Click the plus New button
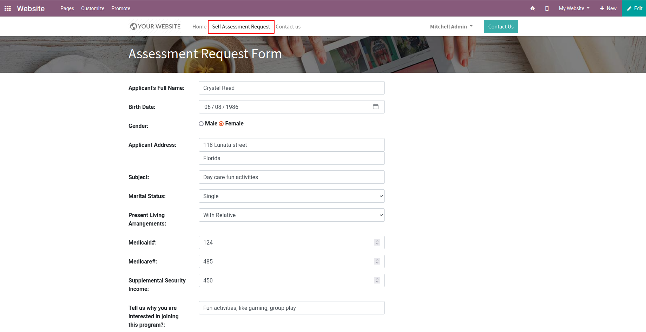Screen dimensions: 646x332 pos(608,8)
